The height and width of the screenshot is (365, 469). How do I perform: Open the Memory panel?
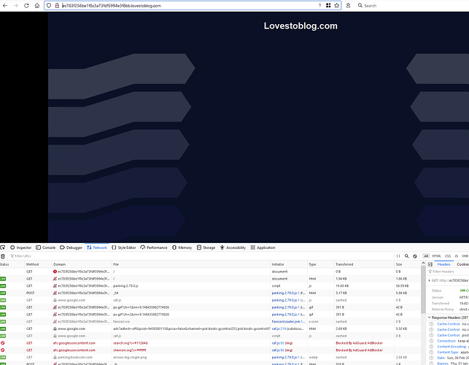182,247
